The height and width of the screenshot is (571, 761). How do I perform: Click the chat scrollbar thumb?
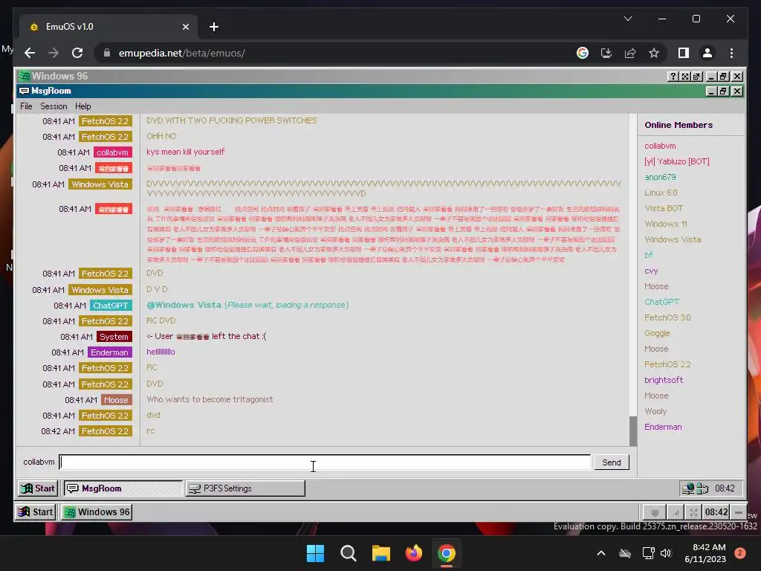click(x=633, y=430)
